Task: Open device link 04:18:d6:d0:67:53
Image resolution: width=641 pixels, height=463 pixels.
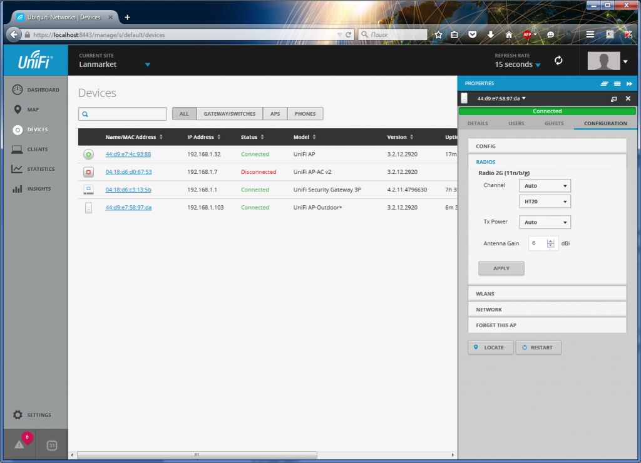Action: point(128,172)
